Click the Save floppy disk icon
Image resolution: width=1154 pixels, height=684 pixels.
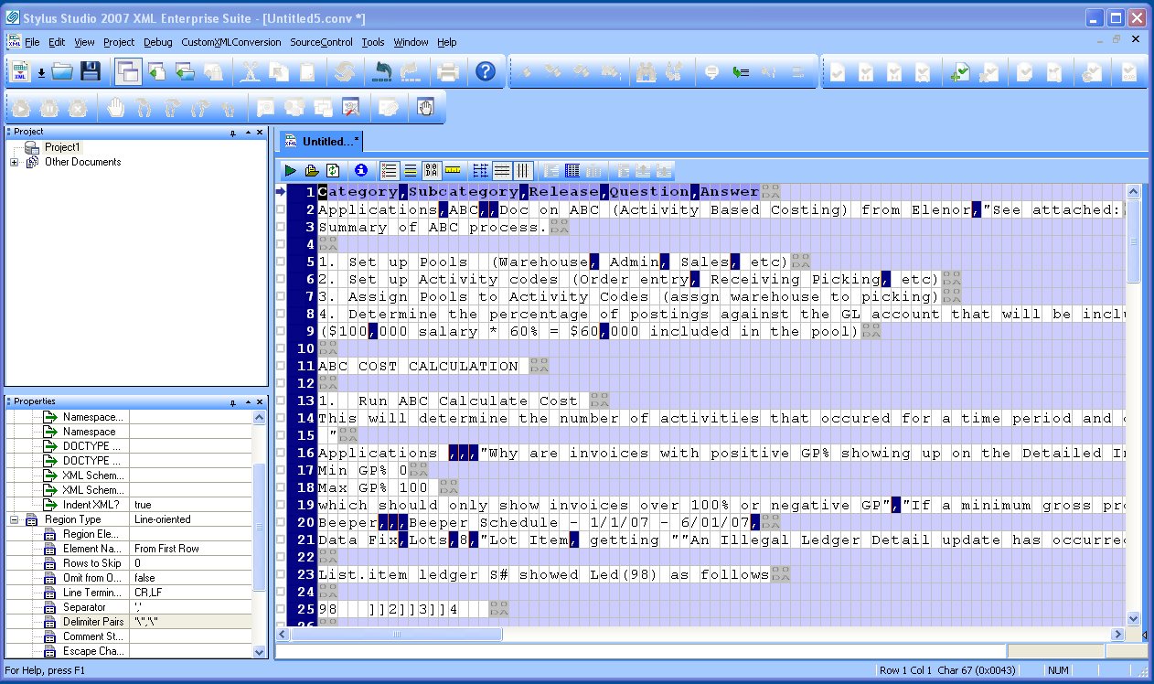(x=90, y=71)
